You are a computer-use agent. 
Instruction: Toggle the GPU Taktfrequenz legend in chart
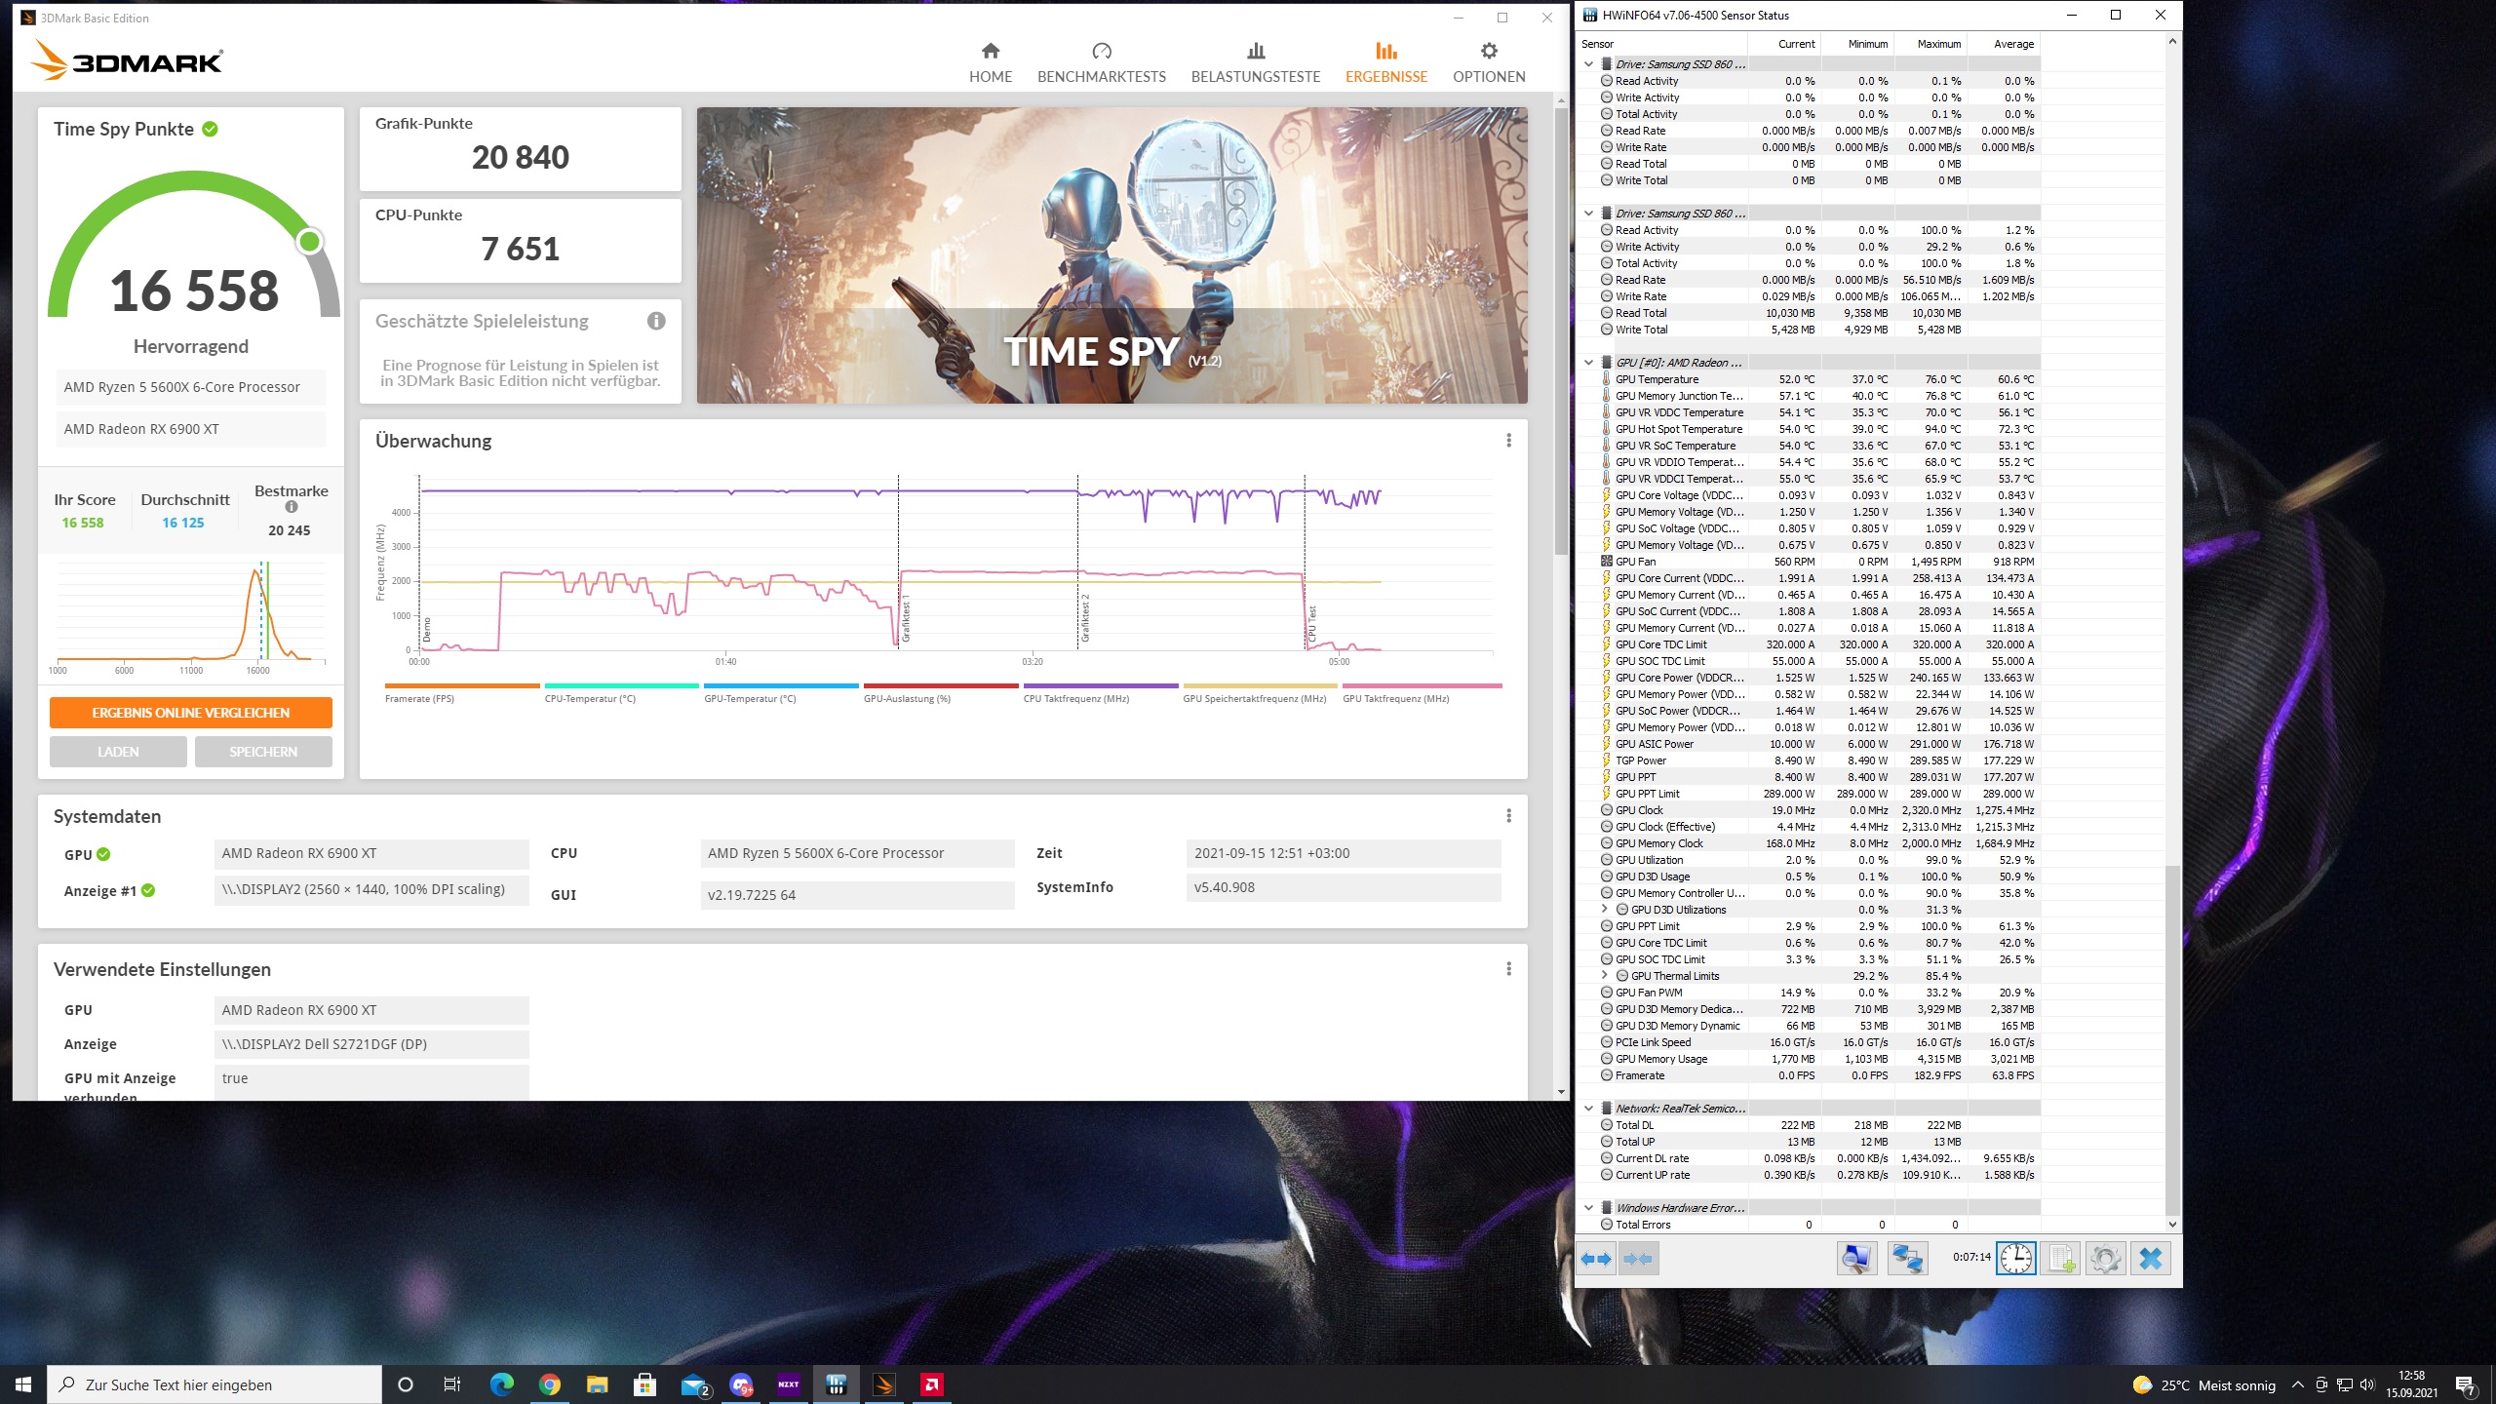tap(1421, 693)
